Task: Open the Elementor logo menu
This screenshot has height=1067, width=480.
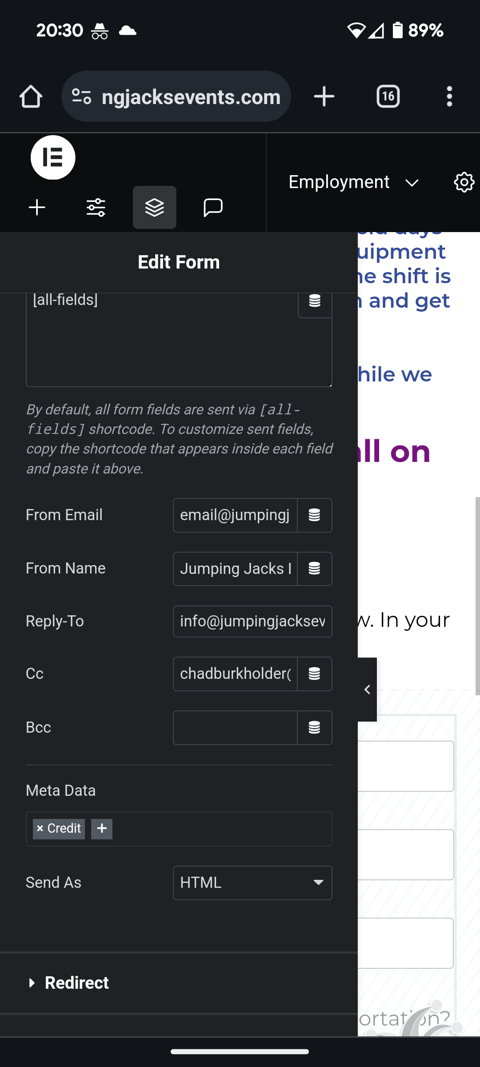Action: click(53, 158)
